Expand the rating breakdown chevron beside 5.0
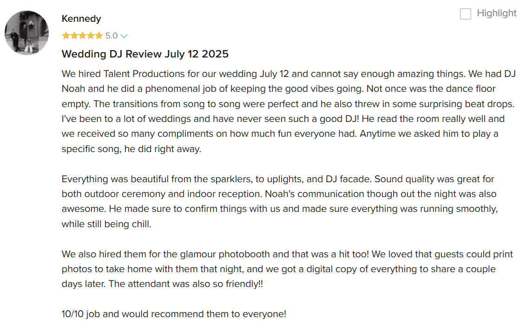526x325 pixels. 124,36
